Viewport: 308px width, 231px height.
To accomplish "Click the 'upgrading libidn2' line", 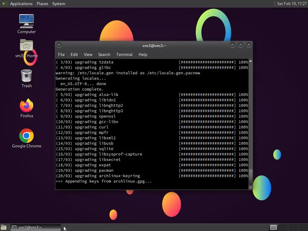I will (152, 100).
